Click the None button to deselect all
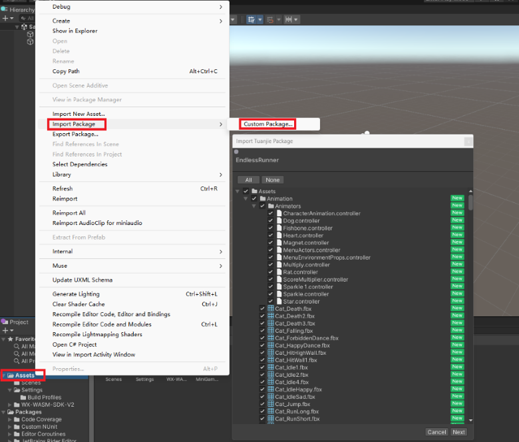 (x=271, y=180)
